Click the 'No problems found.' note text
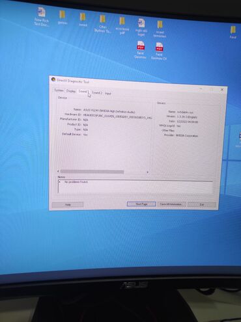 [76, 182]
